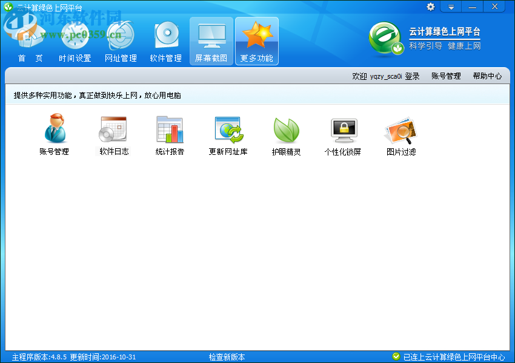
Task: Select the 更多功能 more features tab
Action: tap(256, 39)
